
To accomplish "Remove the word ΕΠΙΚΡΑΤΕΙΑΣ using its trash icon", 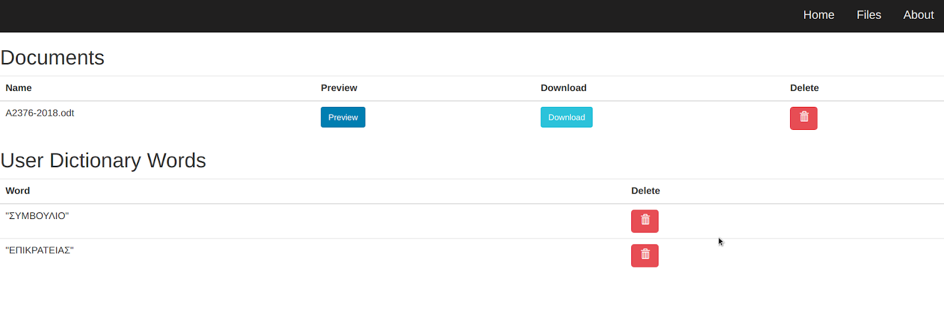I will 645,256.
